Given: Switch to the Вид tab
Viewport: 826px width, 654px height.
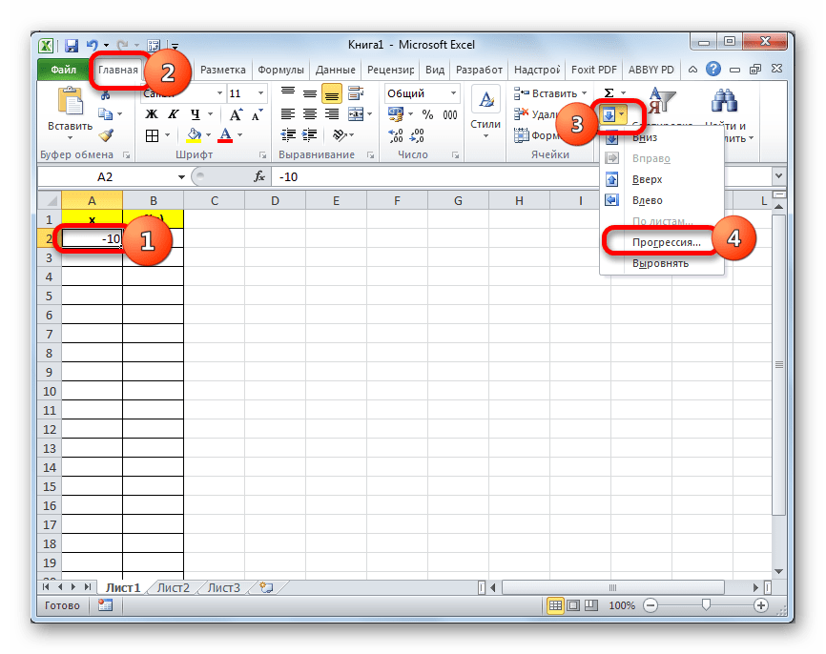Looking at the screenshot, I should click(435, 70).
